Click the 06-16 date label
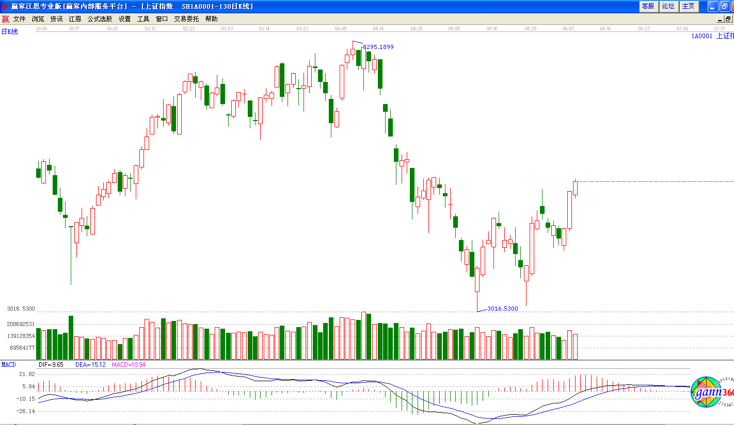Image resolution: width=734 pixels, height=425 pixels. tap(606, 29)
